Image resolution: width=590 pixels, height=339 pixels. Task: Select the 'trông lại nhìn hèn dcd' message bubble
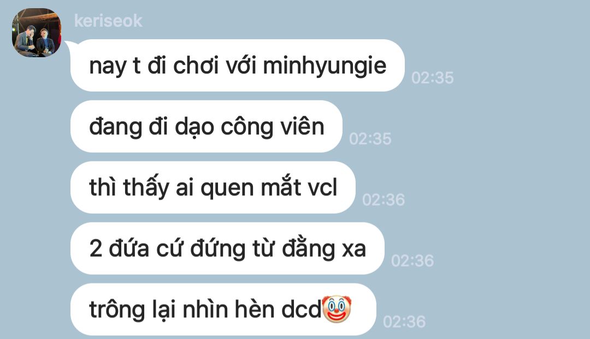pyautogui.click(x=223, y=310)
